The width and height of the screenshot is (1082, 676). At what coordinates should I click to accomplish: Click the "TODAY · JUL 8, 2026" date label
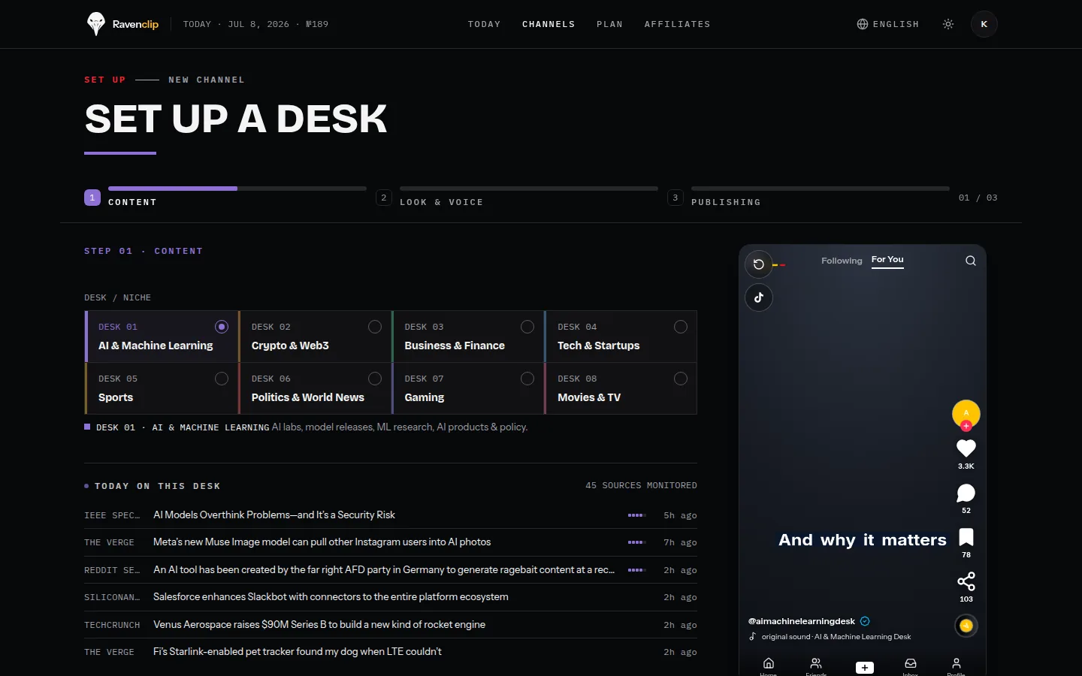pos(236,24)
